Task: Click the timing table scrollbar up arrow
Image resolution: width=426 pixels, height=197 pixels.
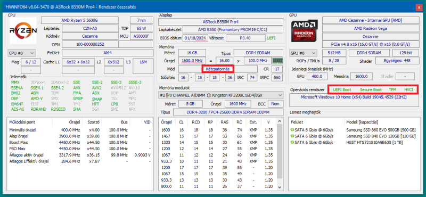Action: click(280, 121)
